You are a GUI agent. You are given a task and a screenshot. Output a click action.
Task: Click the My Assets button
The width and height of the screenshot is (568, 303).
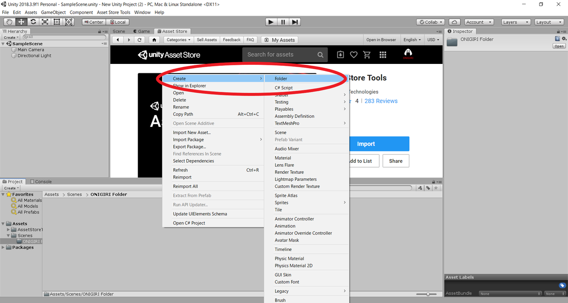(x=280, y=40)
